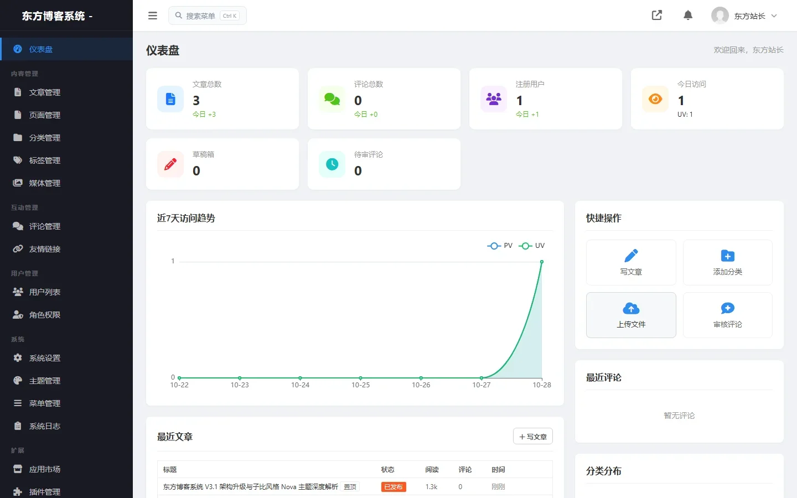Click the green chat icon for 评论总数

coord(332,99)
